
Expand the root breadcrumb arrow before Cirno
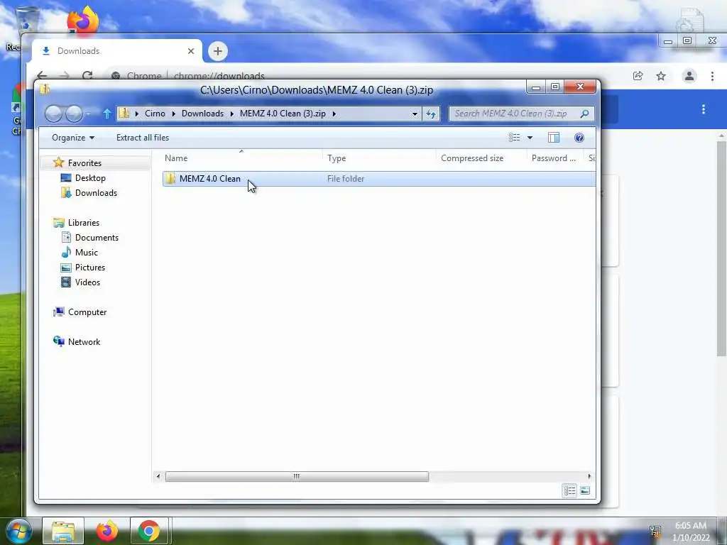click(x=137, y=114)
